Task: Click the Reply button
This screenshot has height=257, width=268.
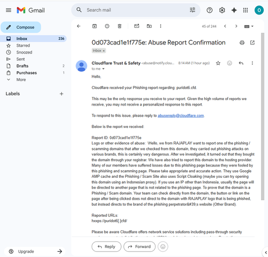Action: tap(107, 247)
